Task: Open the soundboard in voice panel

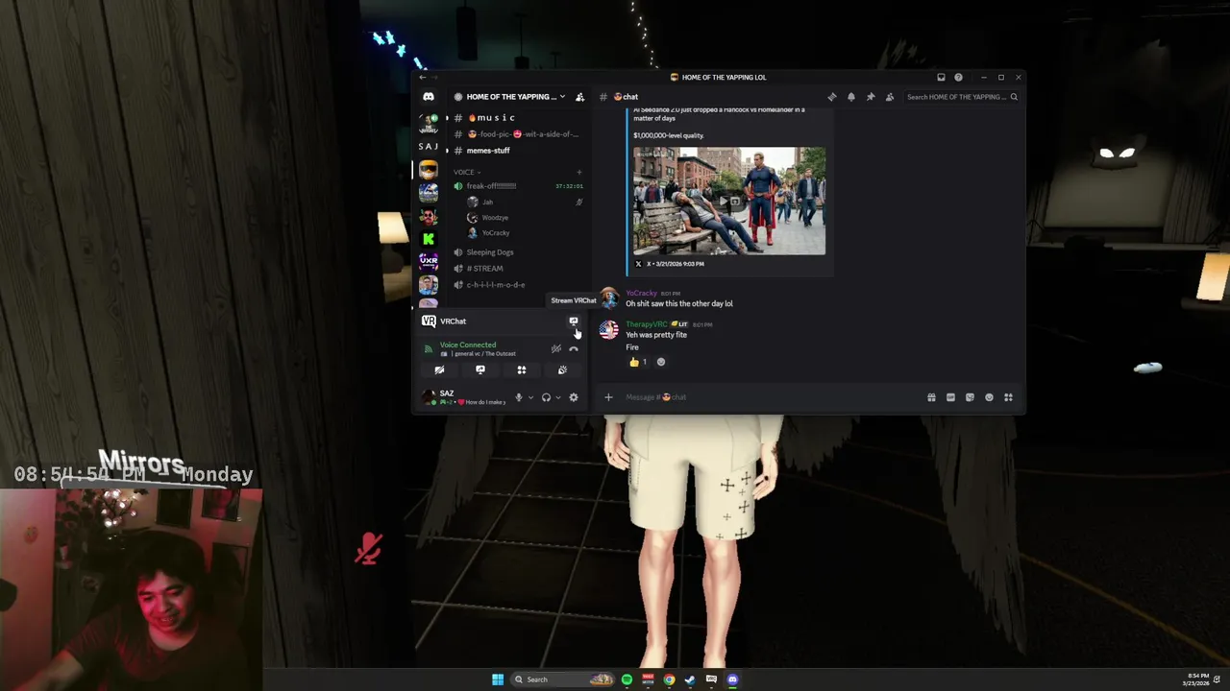Action: (x=562, y=369)
